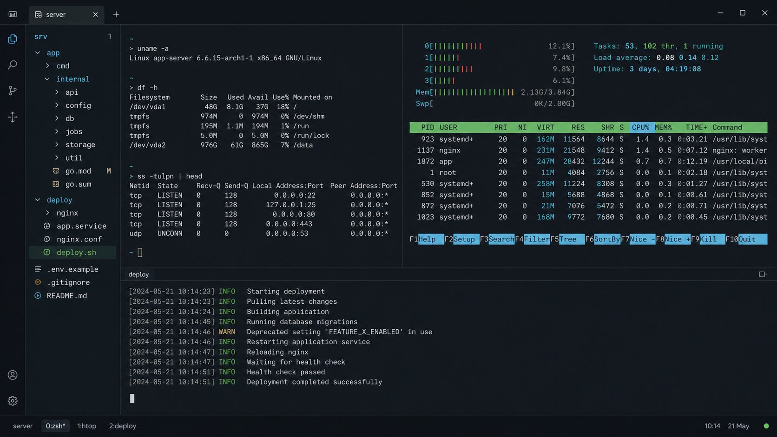Click the new tab plus icon

pyautogui.click(x=116, y=14)
